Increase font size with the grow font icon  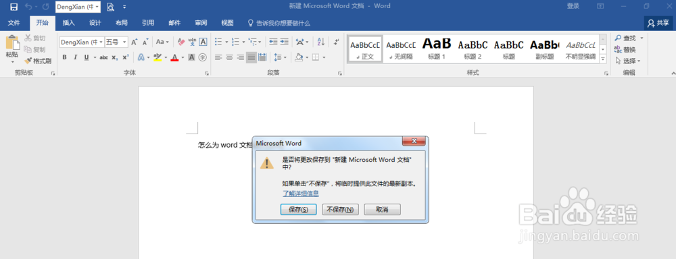coord(134,42)
